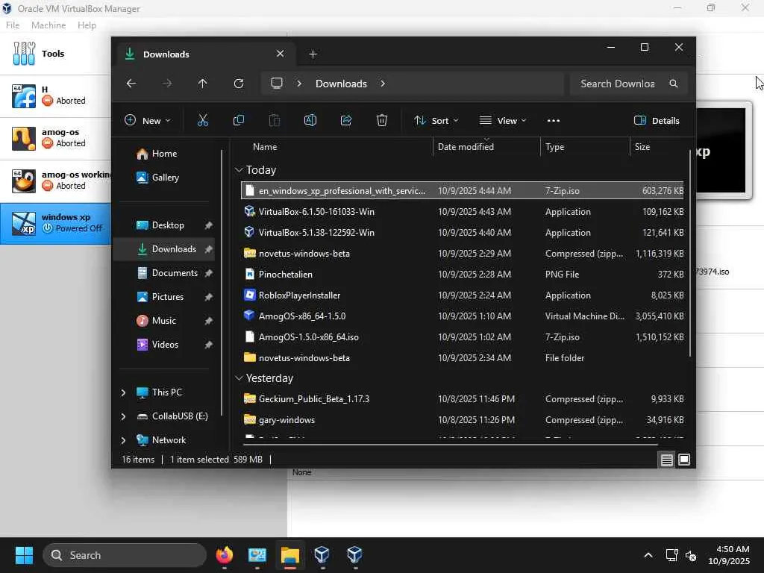
Task: Click the PC monitor icon in address bar
Action: (277, 84)
